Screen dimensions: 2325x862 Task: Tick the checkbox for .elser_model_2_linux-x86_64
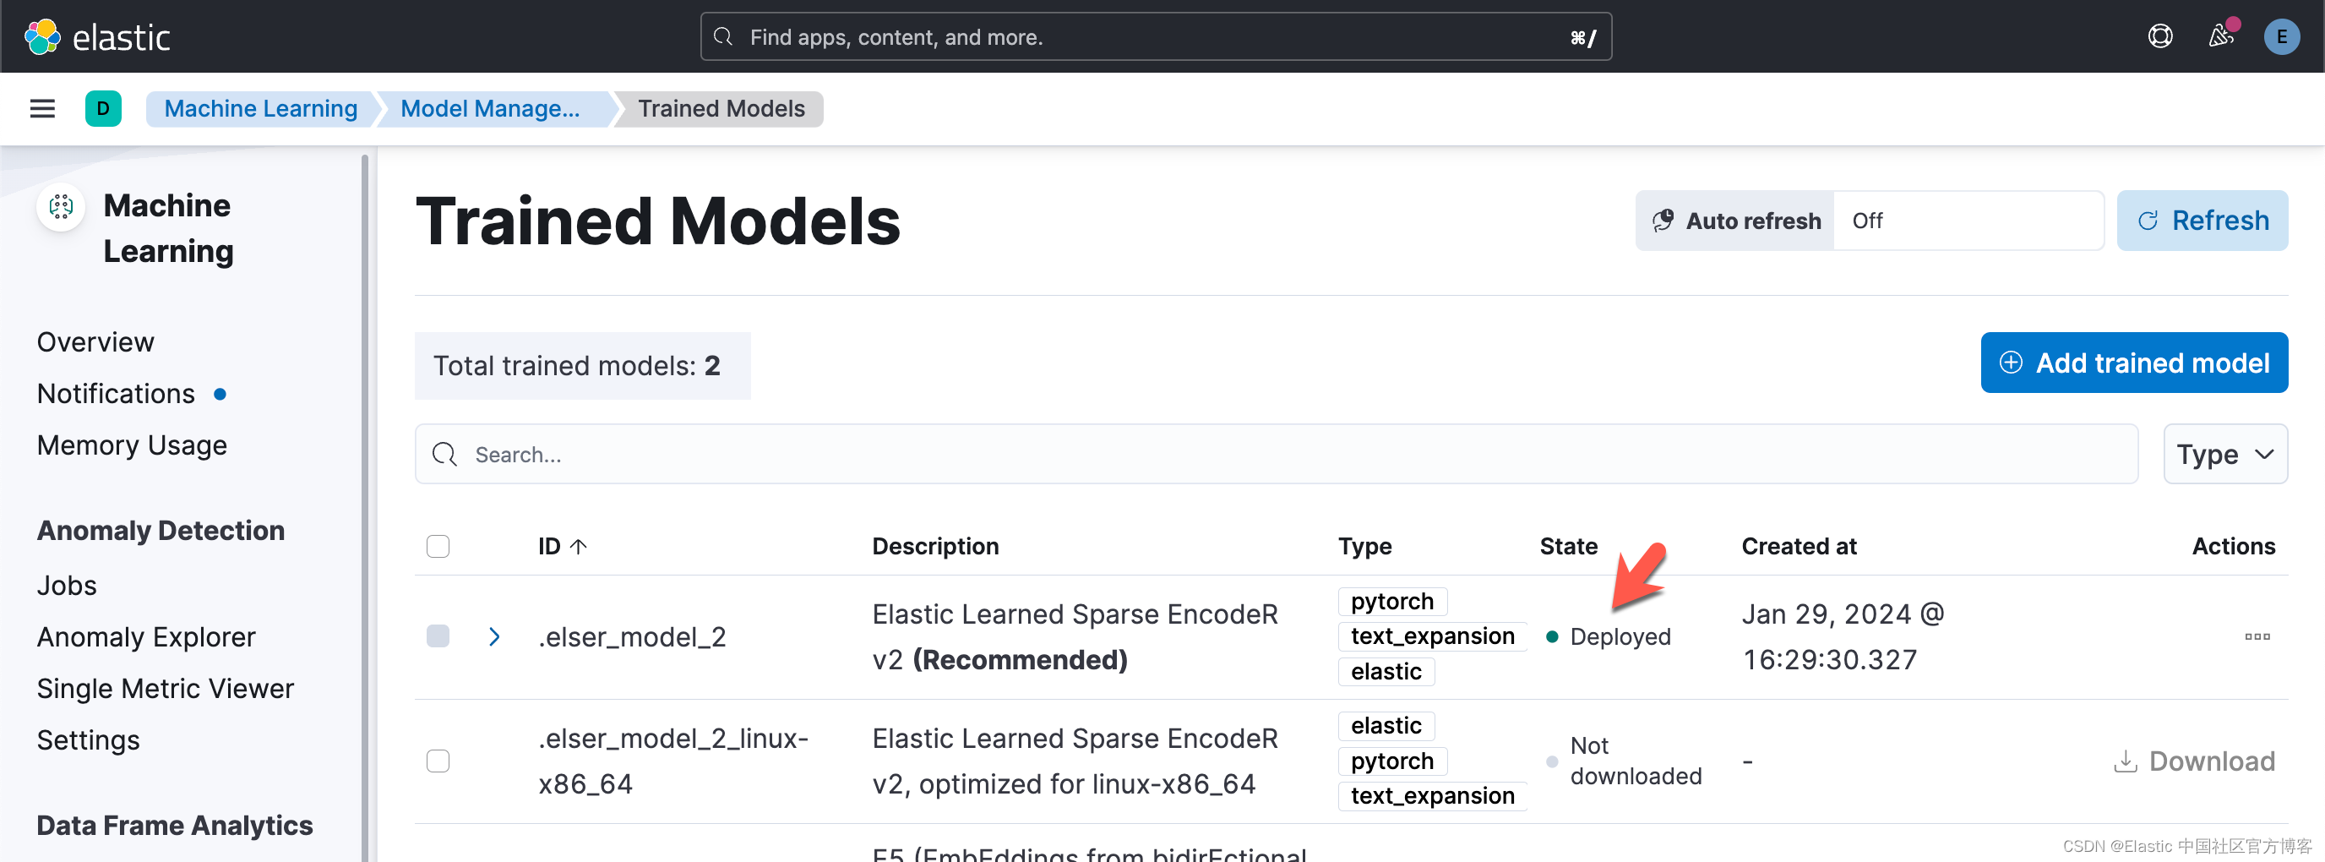(438, 761)
